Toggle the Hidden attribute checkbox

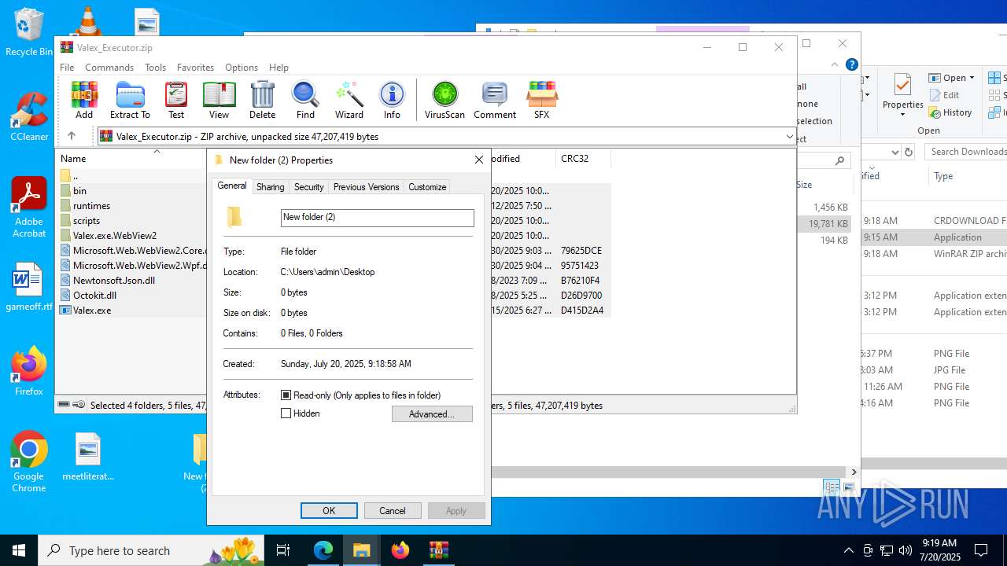[x=286, y=413]
